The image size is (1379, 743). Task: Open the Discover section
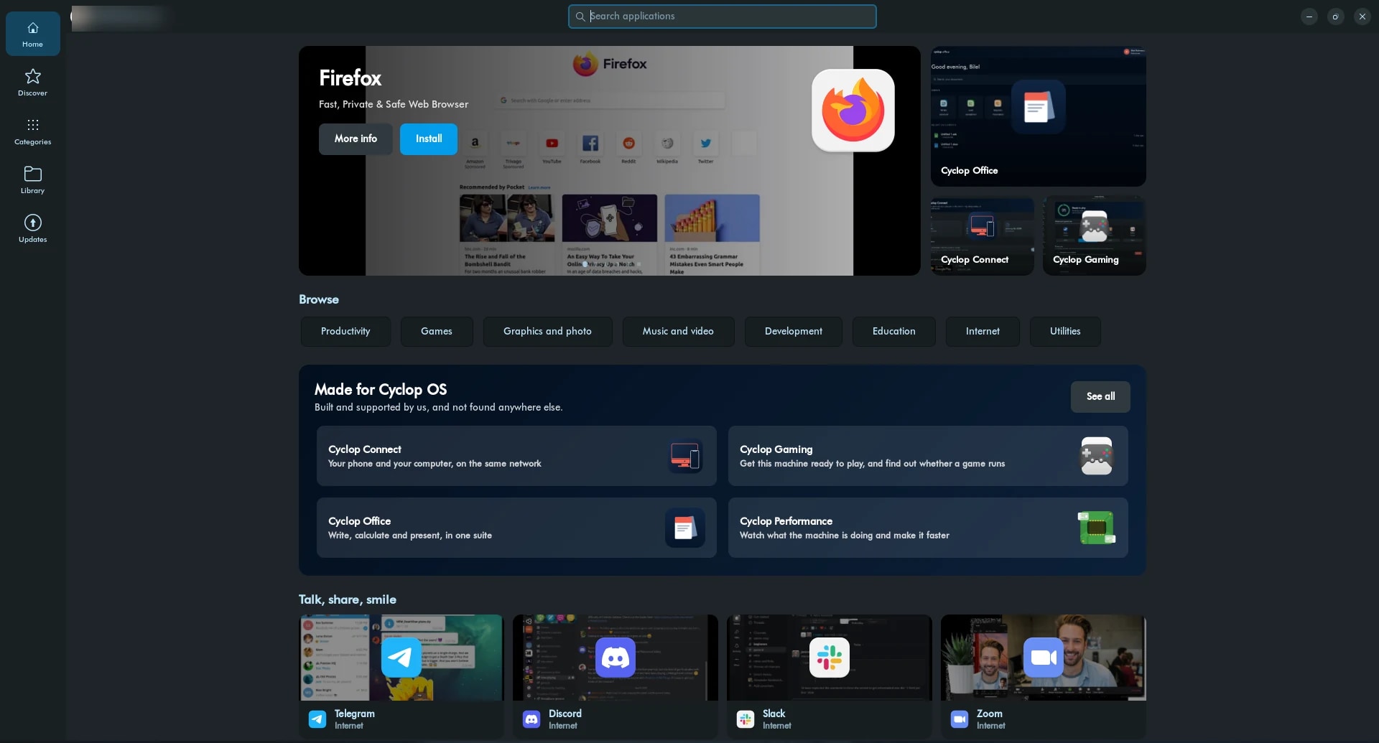pyautogui.click(x=32, y=83)
